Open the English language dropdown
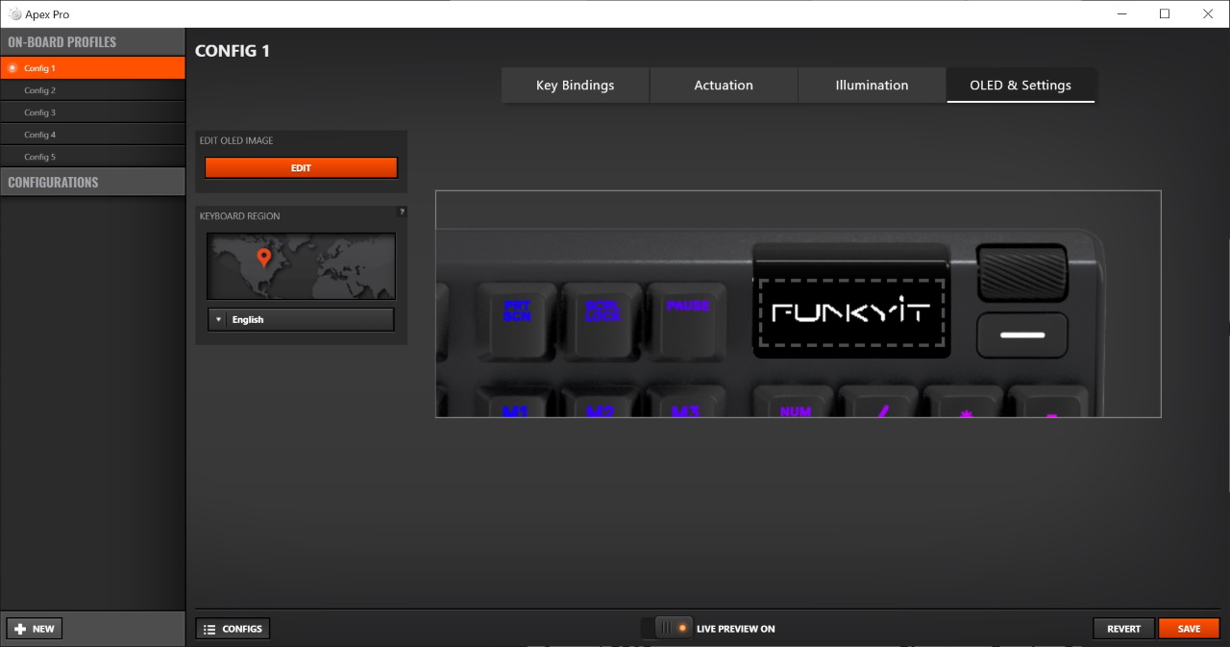The width and height of the screenshot is (1230, 647). tap(301, 319)
